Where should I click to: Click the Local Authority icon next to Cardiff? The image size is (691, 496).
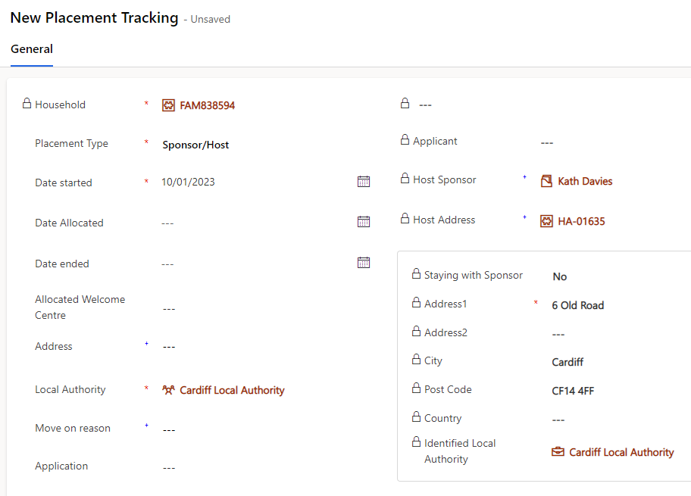(169, 390)
